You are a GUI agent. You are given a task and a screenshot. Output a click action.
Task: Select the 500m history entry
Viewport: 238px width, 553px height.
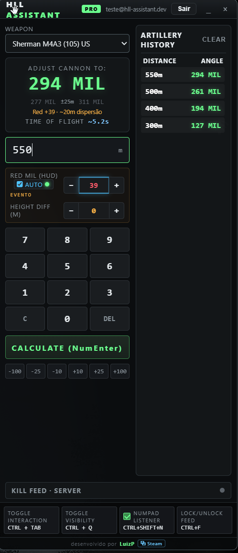click(183, 92)
